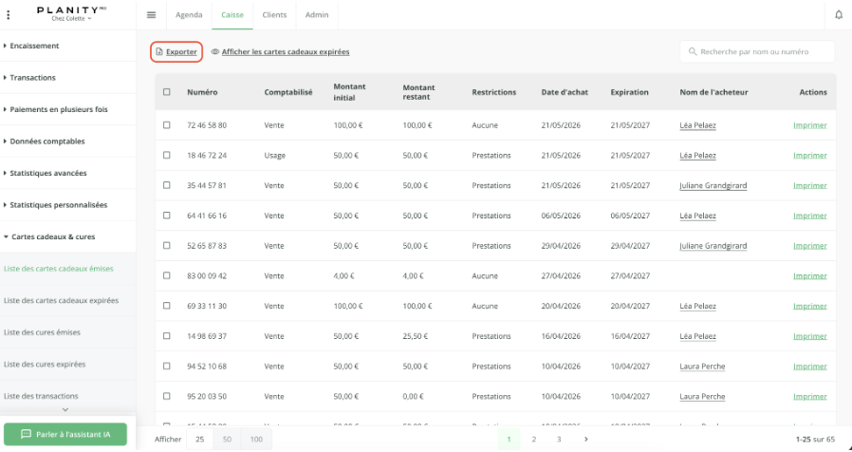852x452 pixels.
Task: Print the gift card 83 00 09 42
Action: [x=810, y=275]
